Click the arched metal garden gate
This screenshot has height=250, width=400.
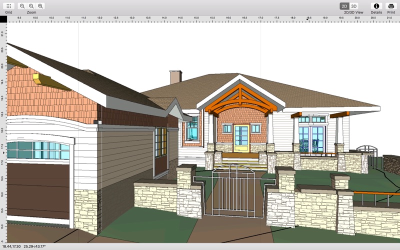pos(233,191)
